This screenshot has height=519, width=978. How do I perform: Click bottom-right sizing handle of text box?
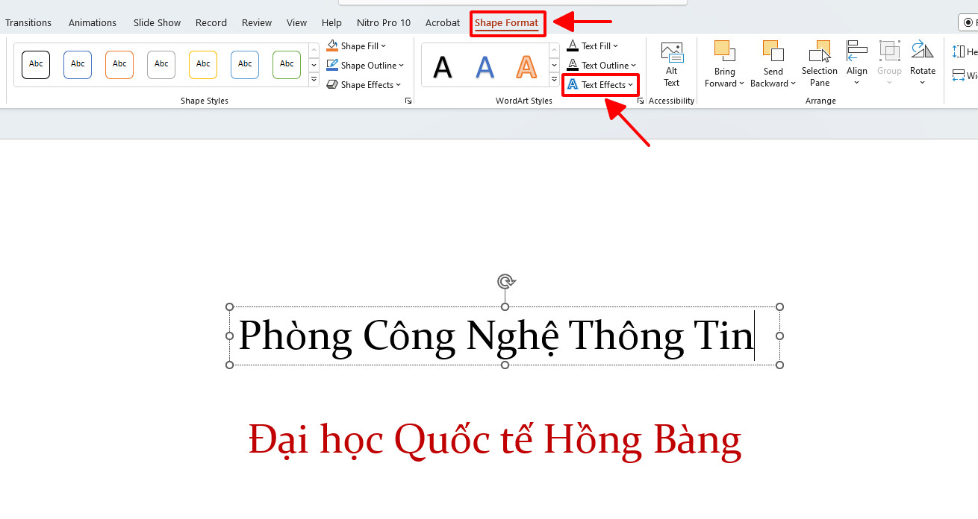tap(780, 365)
